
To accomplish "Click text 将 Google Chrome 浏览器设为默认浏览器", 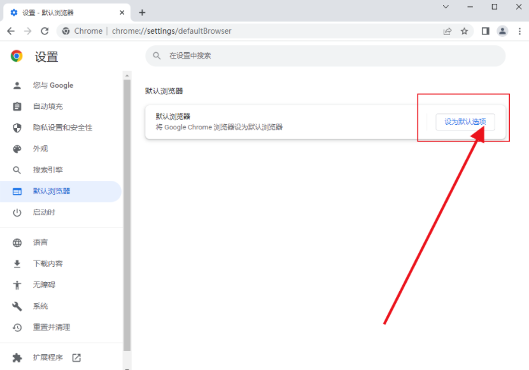I will point(219,127).
